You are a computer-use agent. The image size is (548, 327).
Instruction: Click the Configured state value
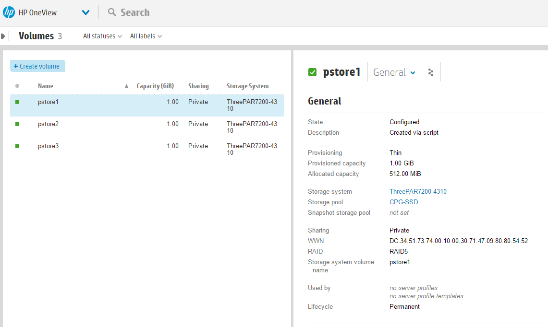click(404, 122)
